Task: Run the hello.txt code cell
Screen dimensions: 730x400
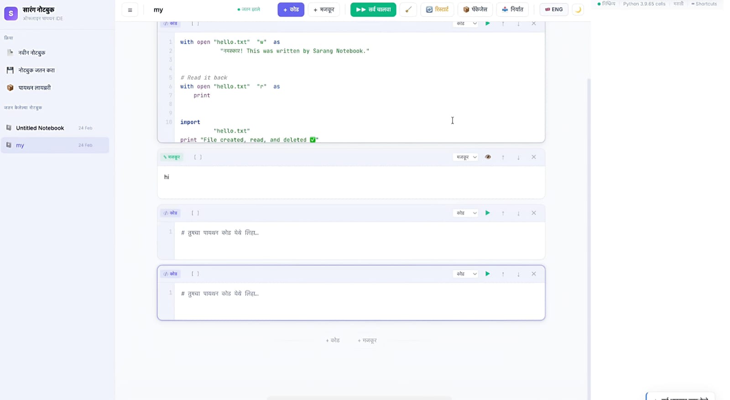Action: (487, 23)
